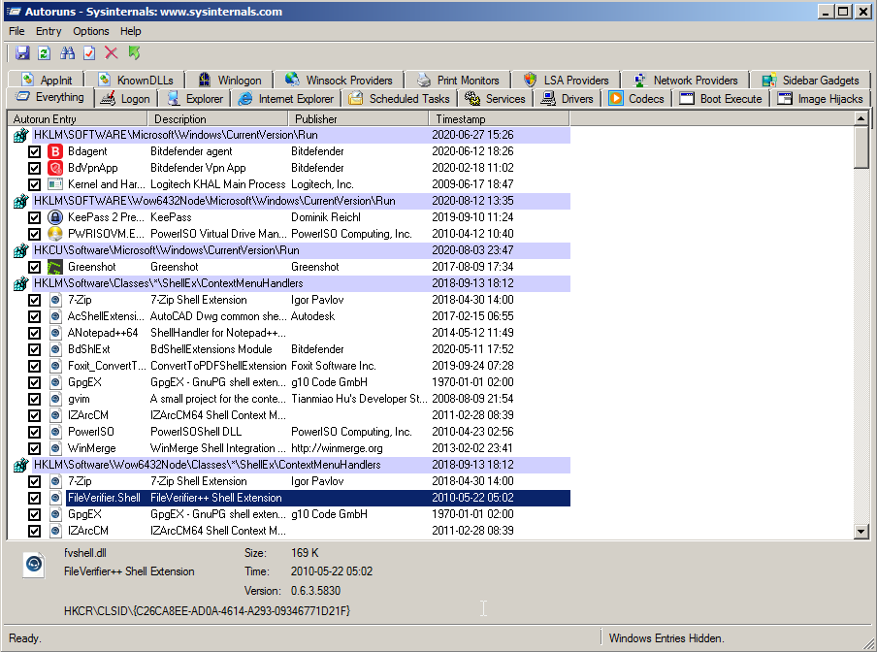Uncheck the FileVerifier.Shell entry
This screenshot has height=652, width=877.
[x=35, y=499]
